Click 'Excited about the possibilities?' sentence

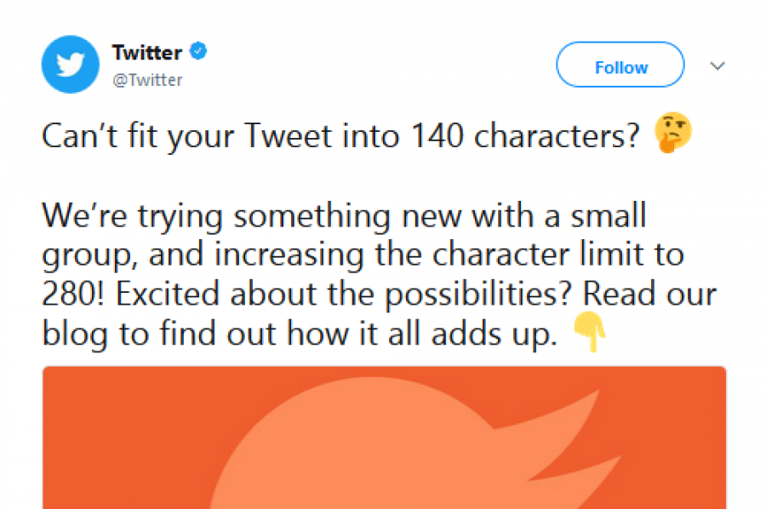tap(344, 295)
